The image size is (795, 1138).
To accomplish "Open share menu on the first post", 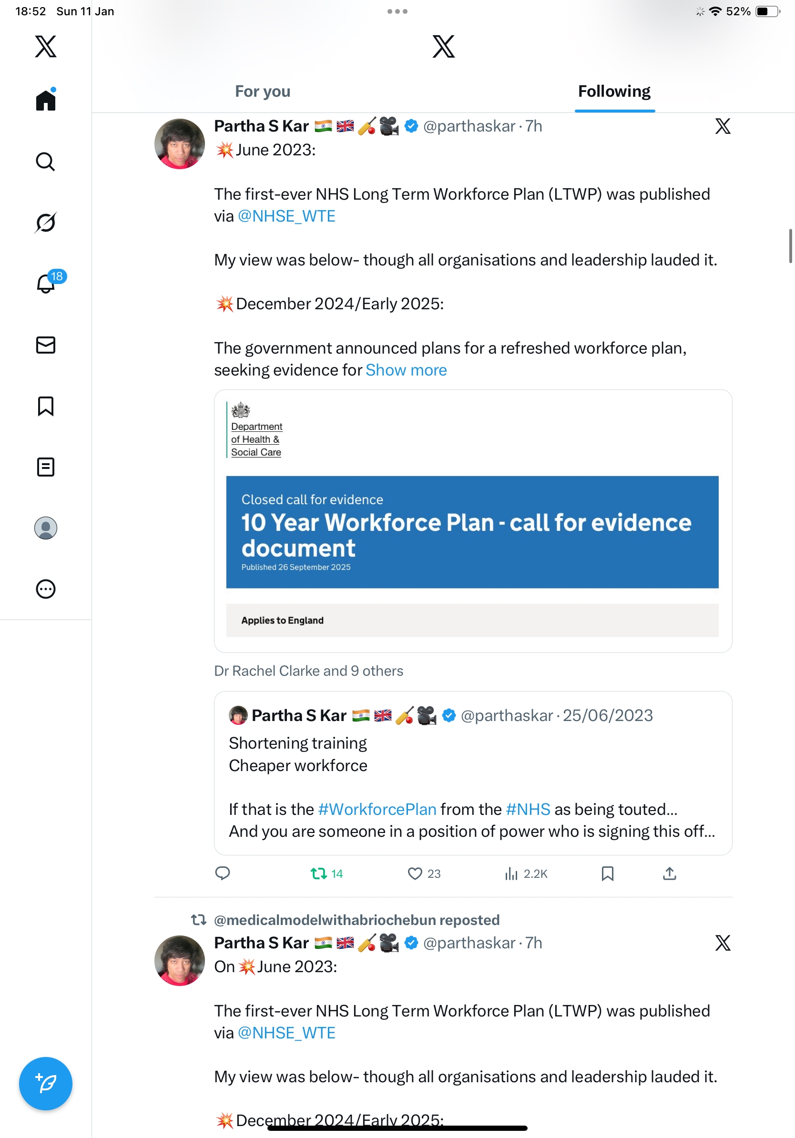I will coord(669,874).
